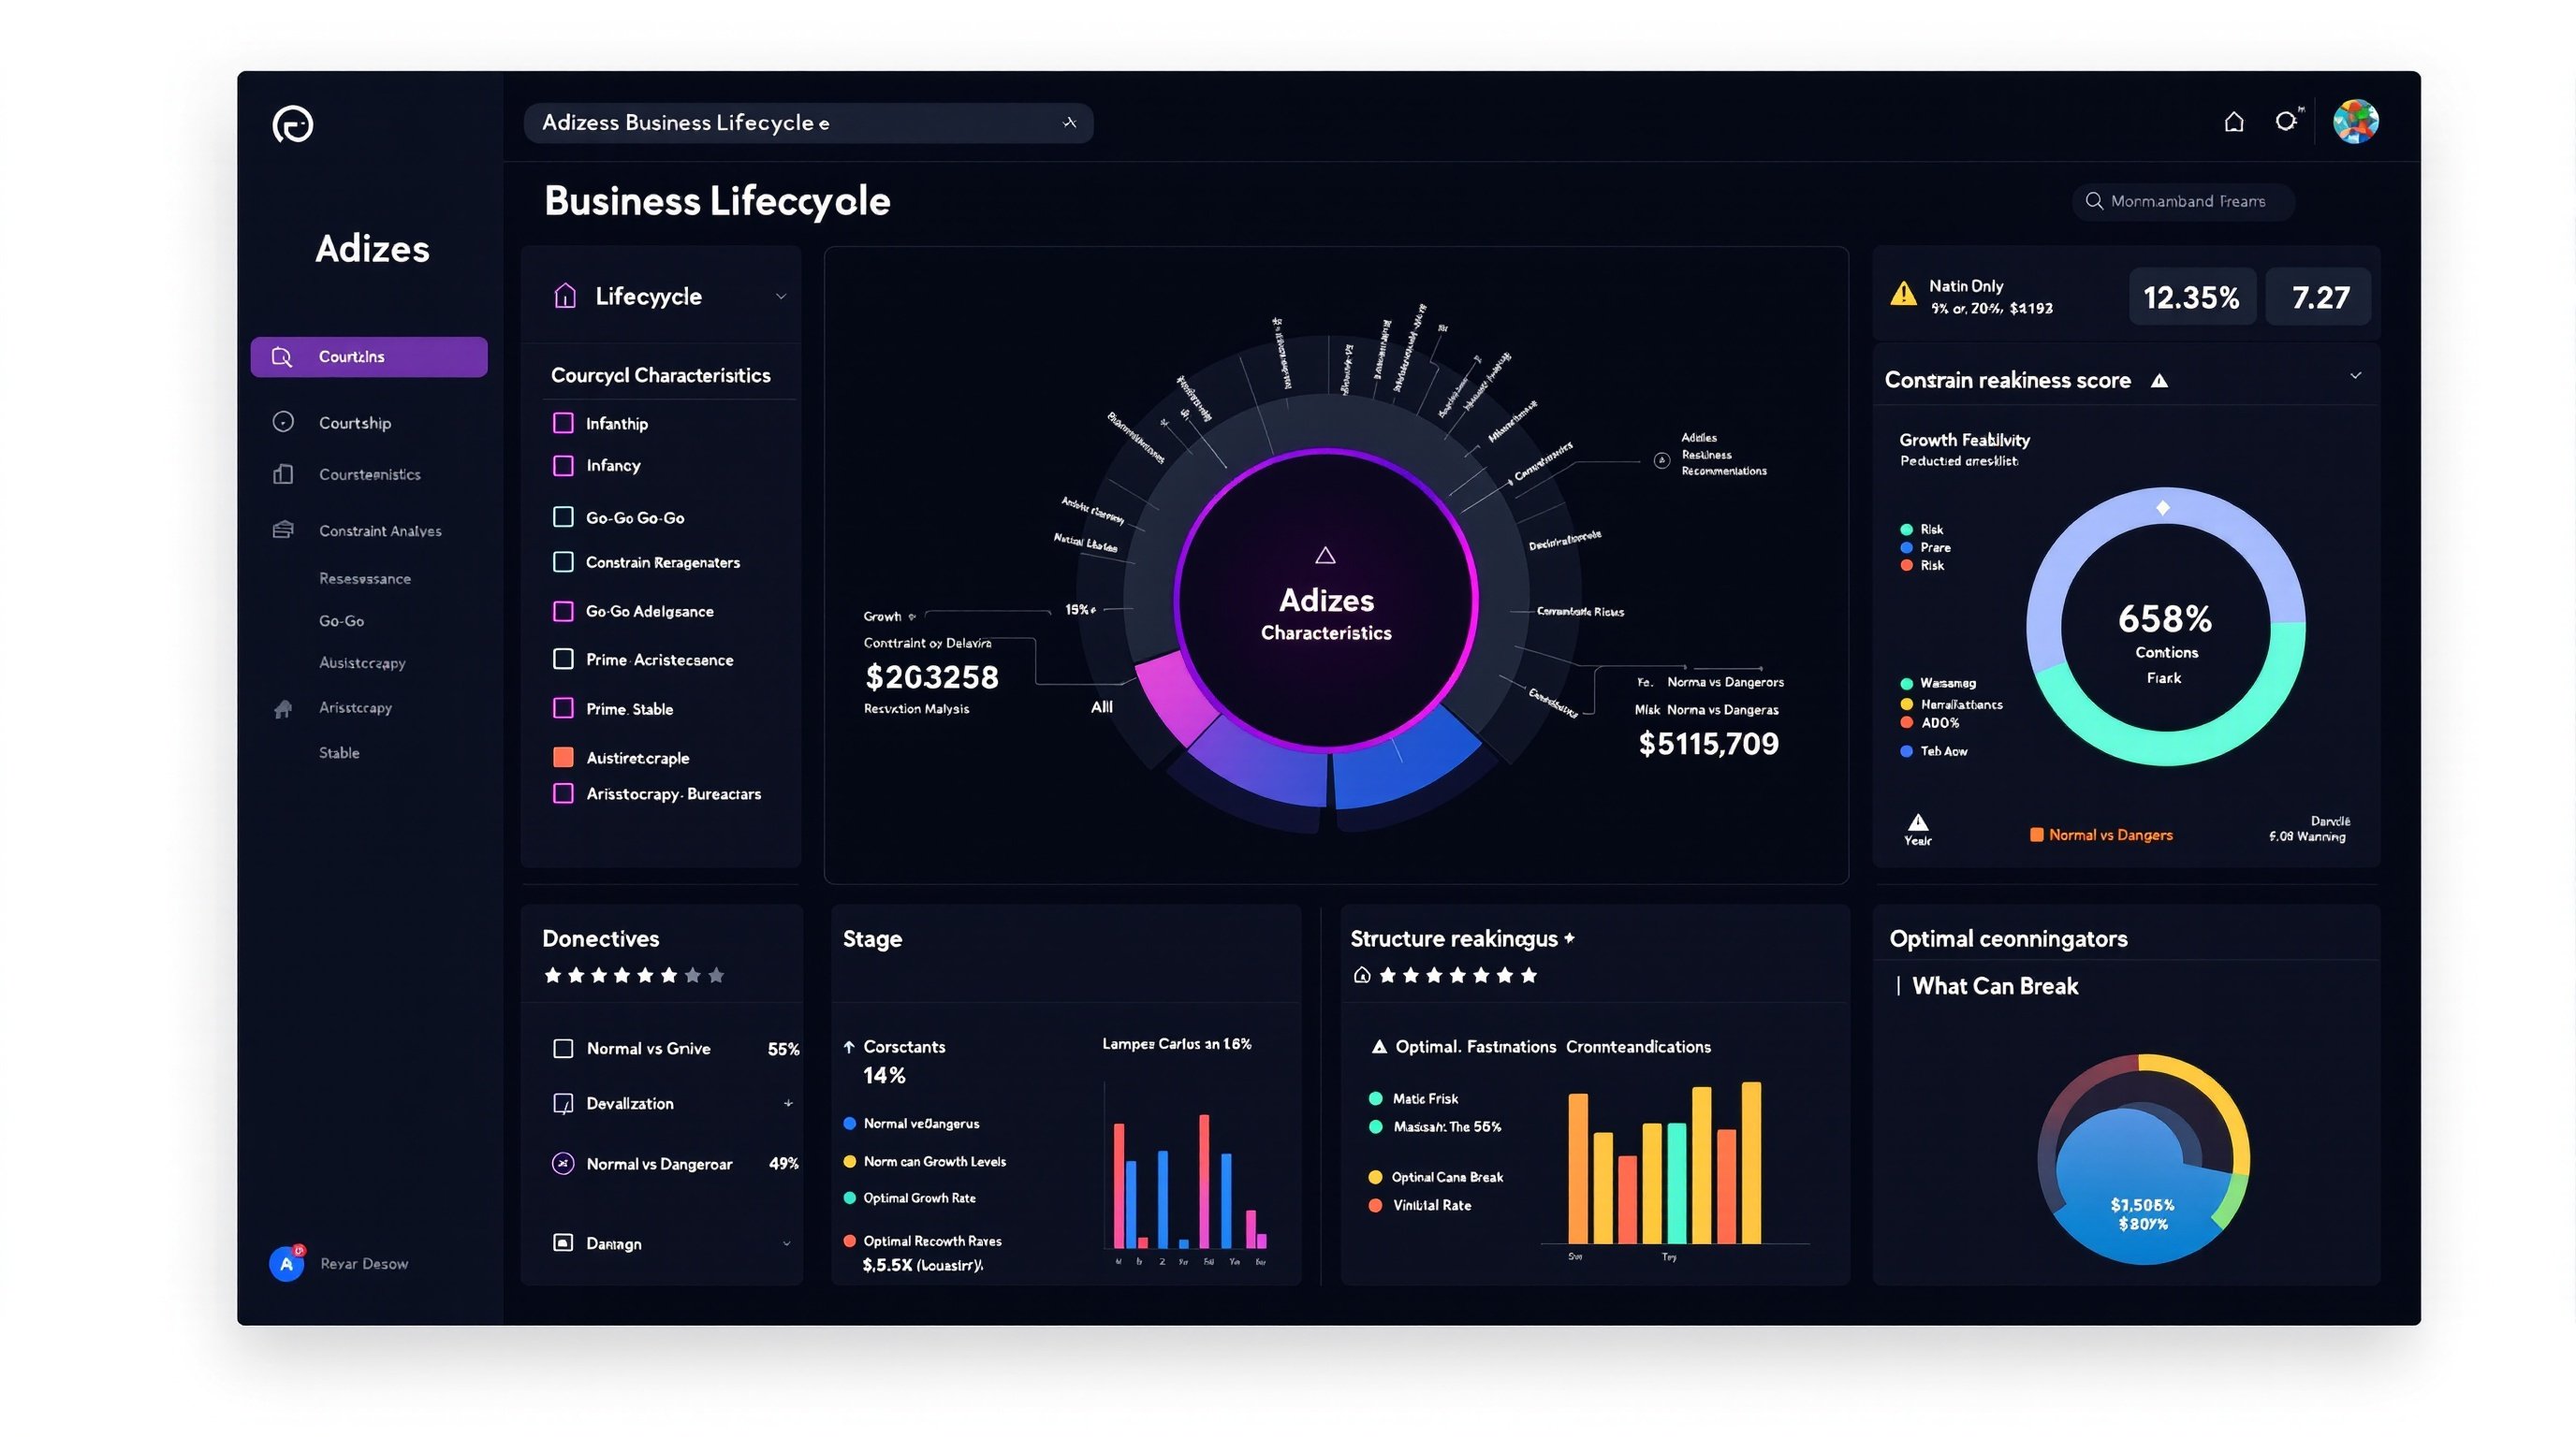Open notifications bell icon
Screen dimensions: 2576x1437
tap(2286, 121)
